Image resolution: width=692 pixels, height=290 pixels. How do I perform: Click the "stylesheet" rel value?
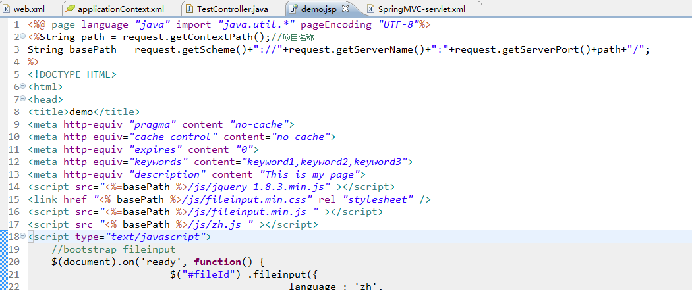(x=378, y=200)
